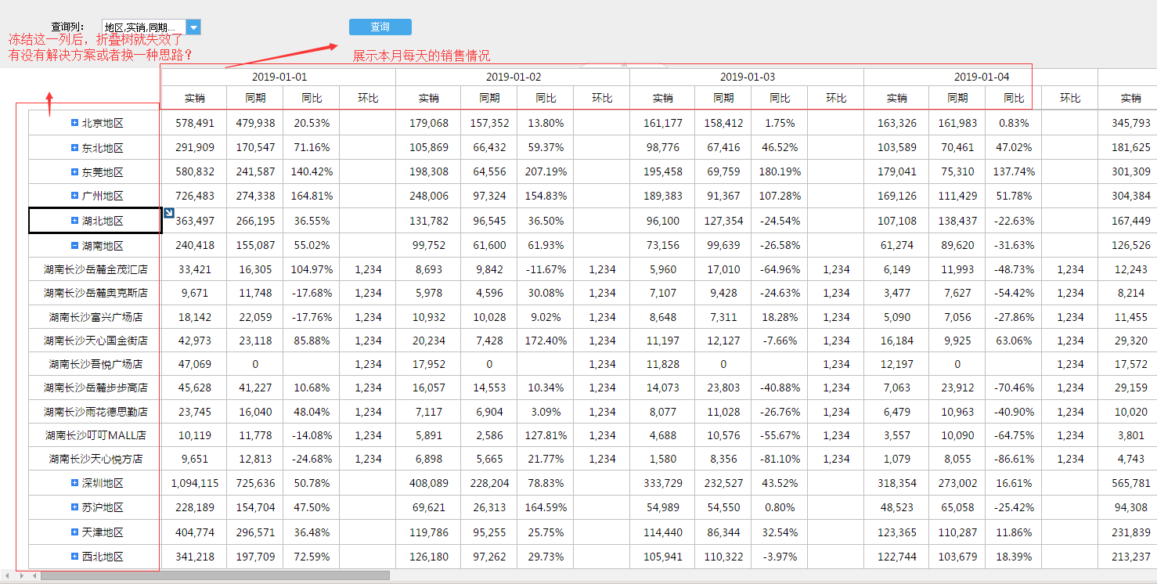Click 实销 header under 2019-01-01
Image resolution: width=1157 pixels, height=584 pixels.
tap(194, 98)
